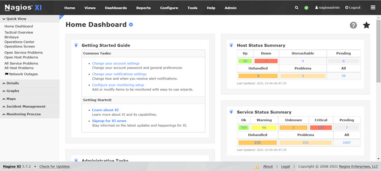Click the green Up hosts count 50
The width and height of the screenshot is (381, 171).
(245, 61)
